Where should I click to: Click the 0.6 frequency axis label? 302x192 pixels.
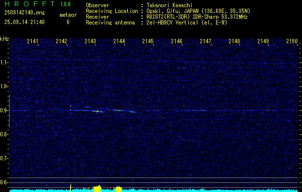tap(4, 182)
